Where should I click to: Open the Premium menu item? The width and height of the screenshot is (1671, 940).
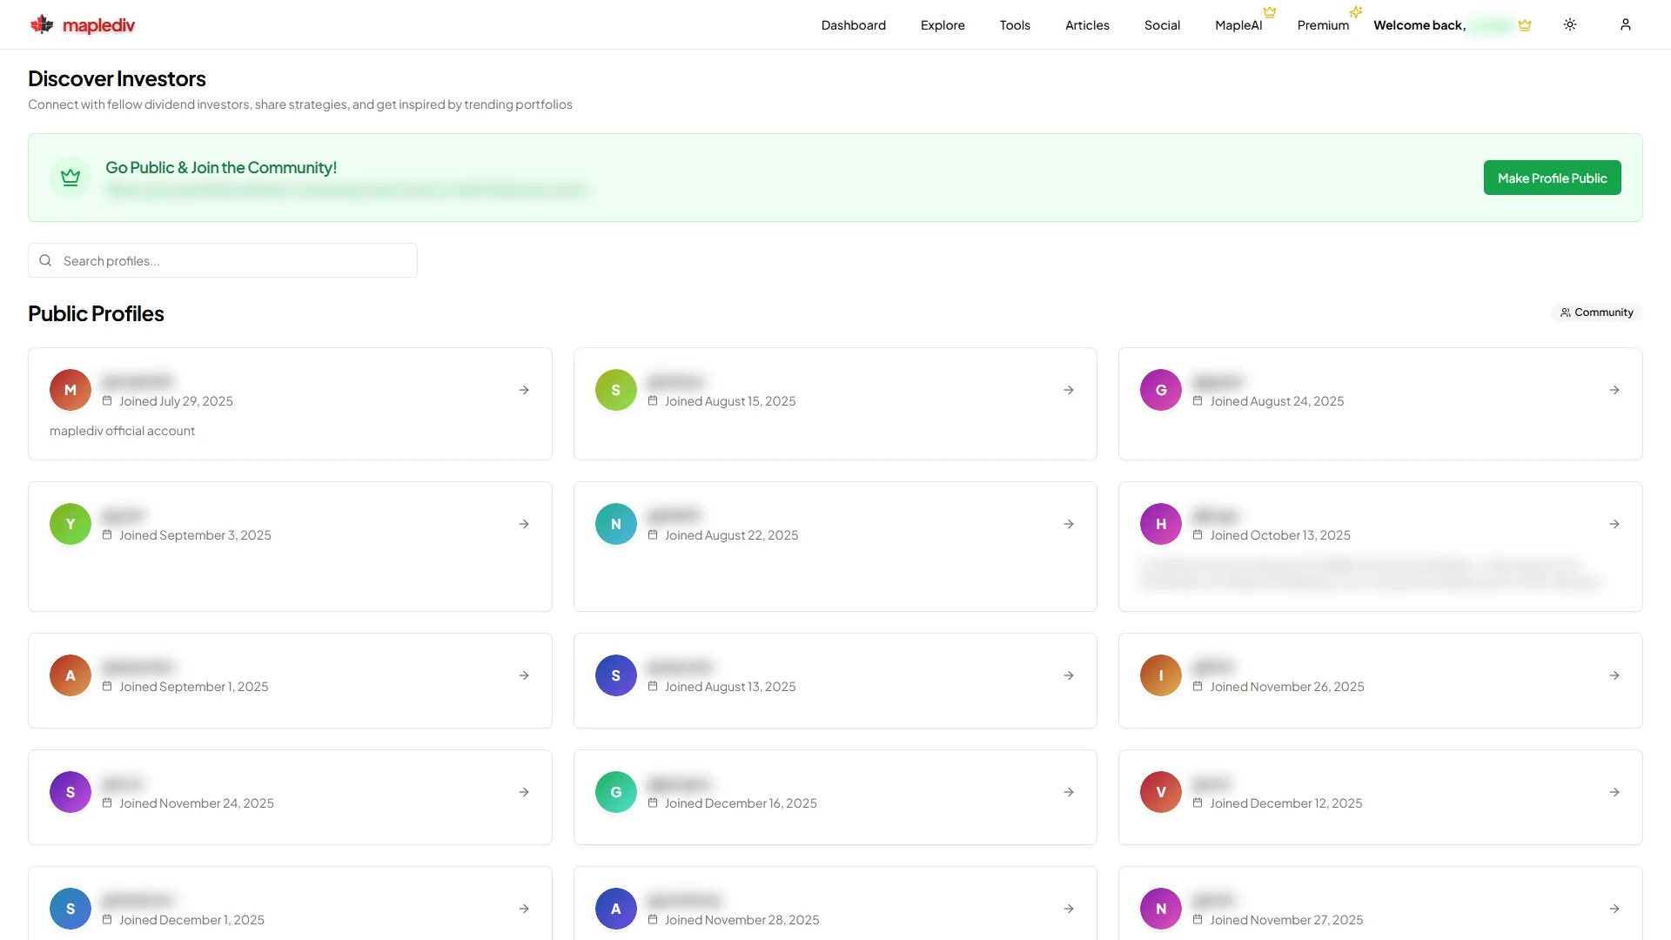[1323, 25]
